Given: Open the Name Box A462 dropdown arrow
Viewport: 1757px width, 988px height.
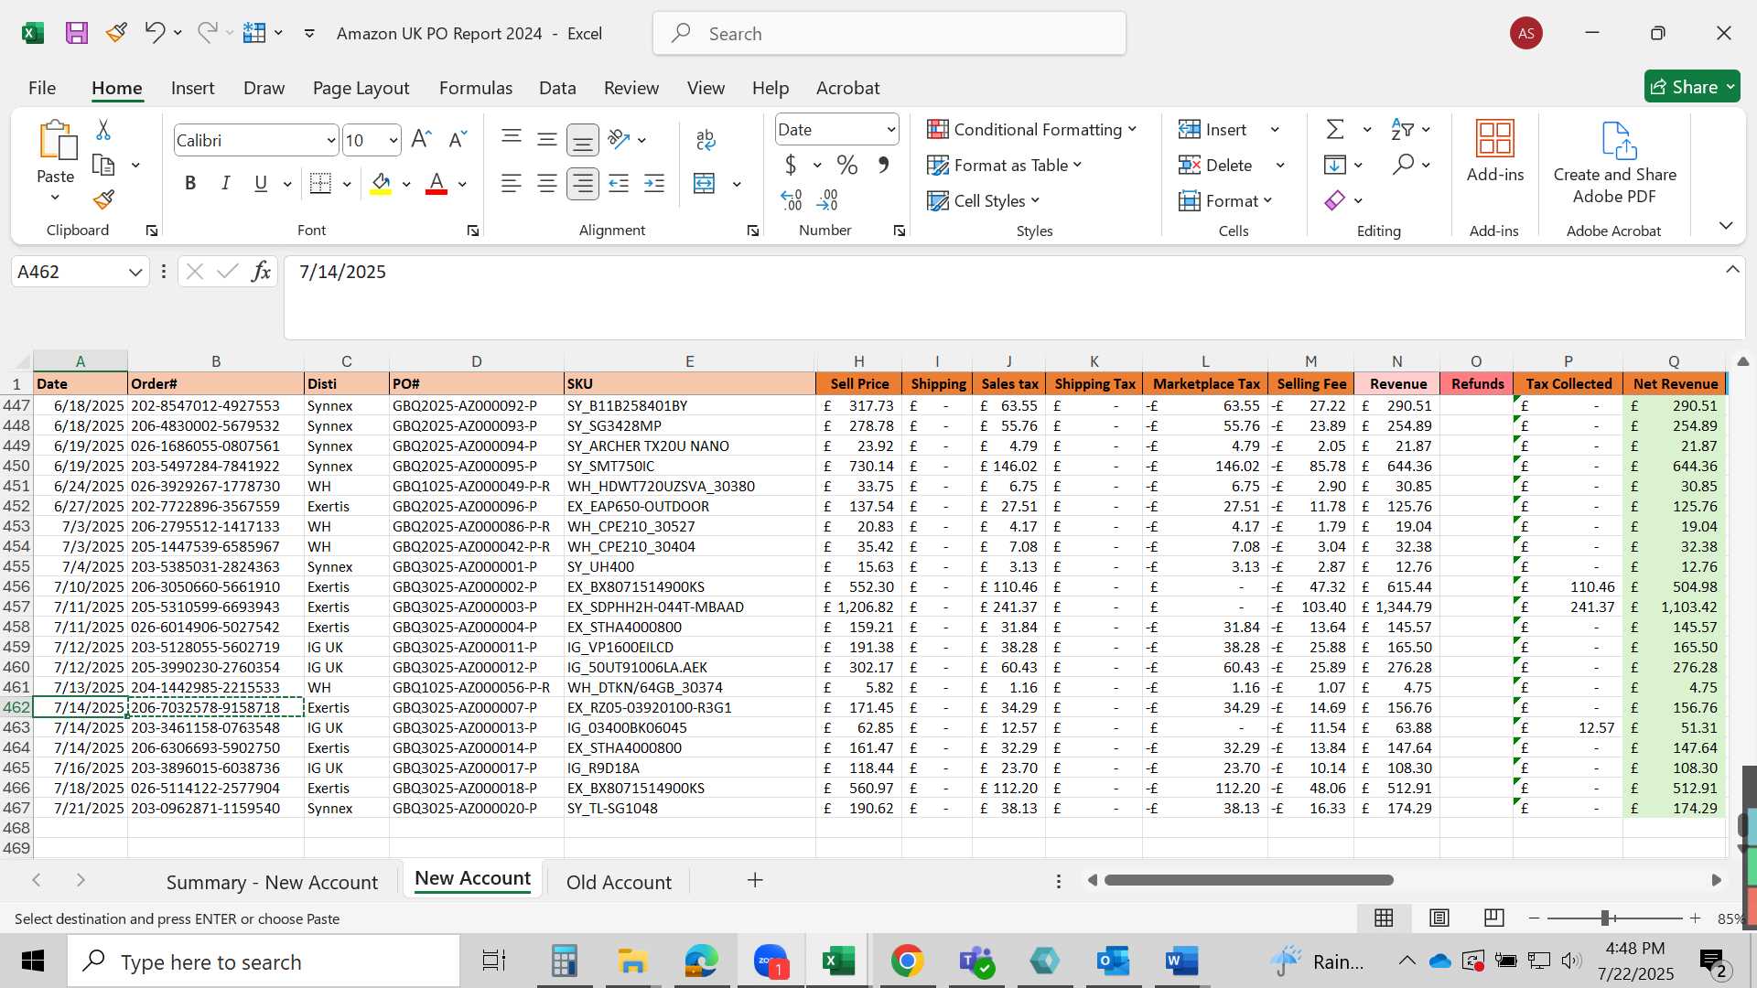Looking at the screenshot, I should [135, 272].
